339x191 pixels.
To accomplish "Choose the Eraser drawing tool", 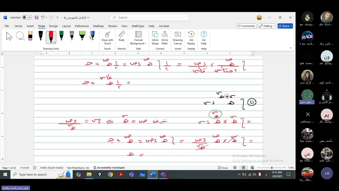I will [30, 36].
